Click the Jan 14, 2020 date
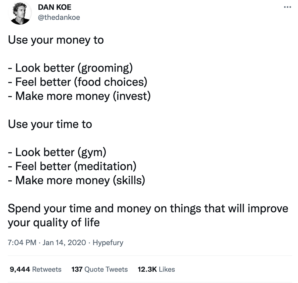Screen dimensions: 298x283 (x=64, y=243)
